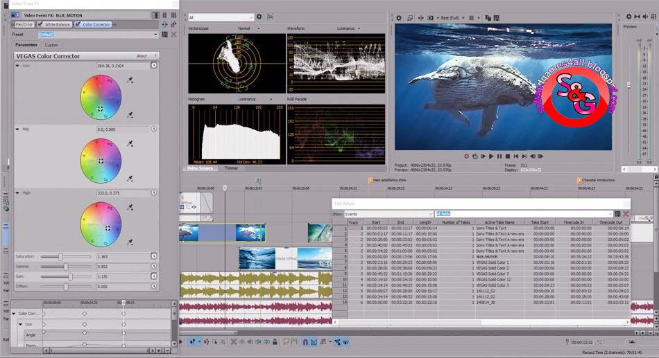Click the High color wheel
Screen dimensions: 659x358
101,224
